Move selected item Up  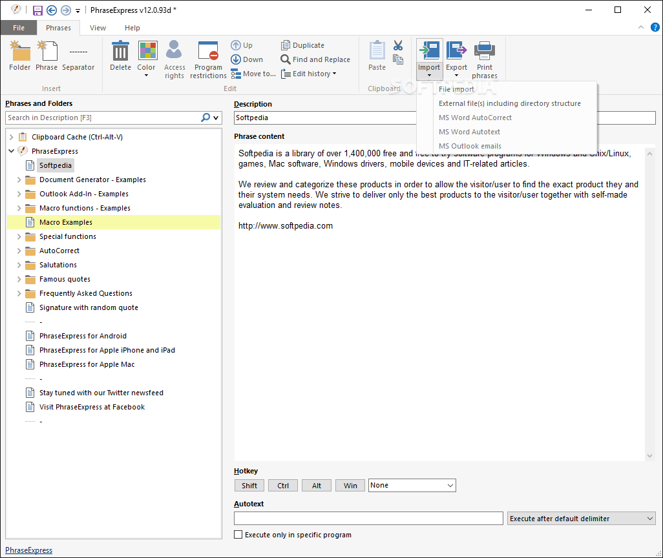click(242, 45)
